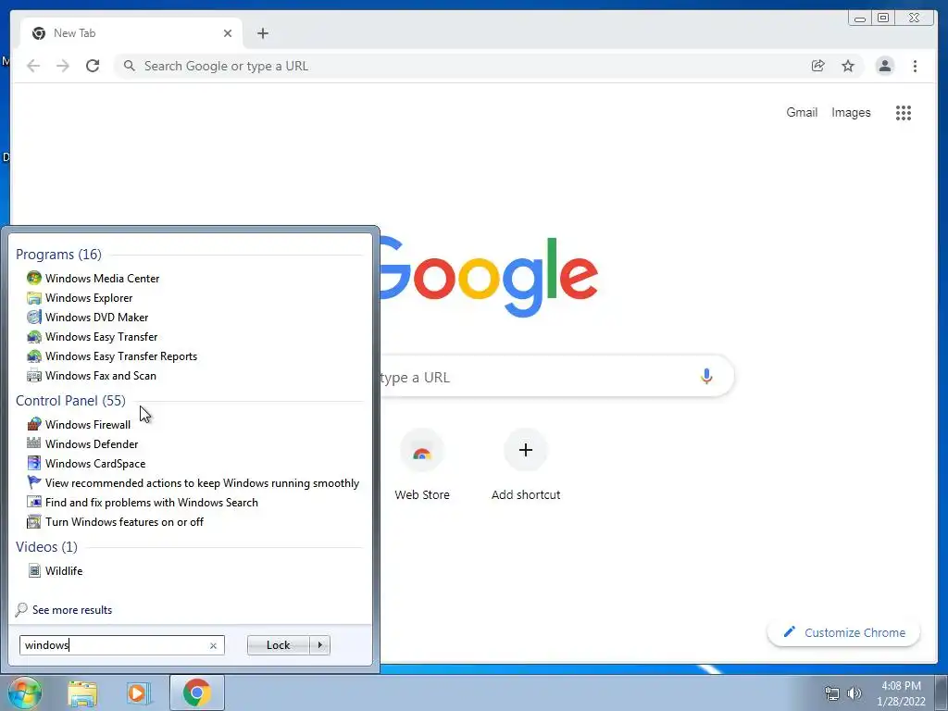Open Find and fix Windows Search problems
The image size is (948, 711).
151,502
